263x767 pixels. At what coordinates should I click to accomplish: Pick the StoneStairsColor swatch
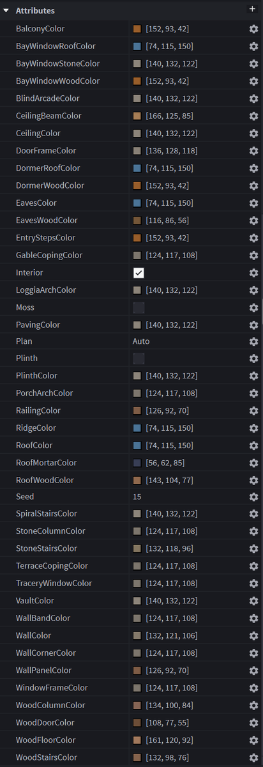(x=137, y=548)
